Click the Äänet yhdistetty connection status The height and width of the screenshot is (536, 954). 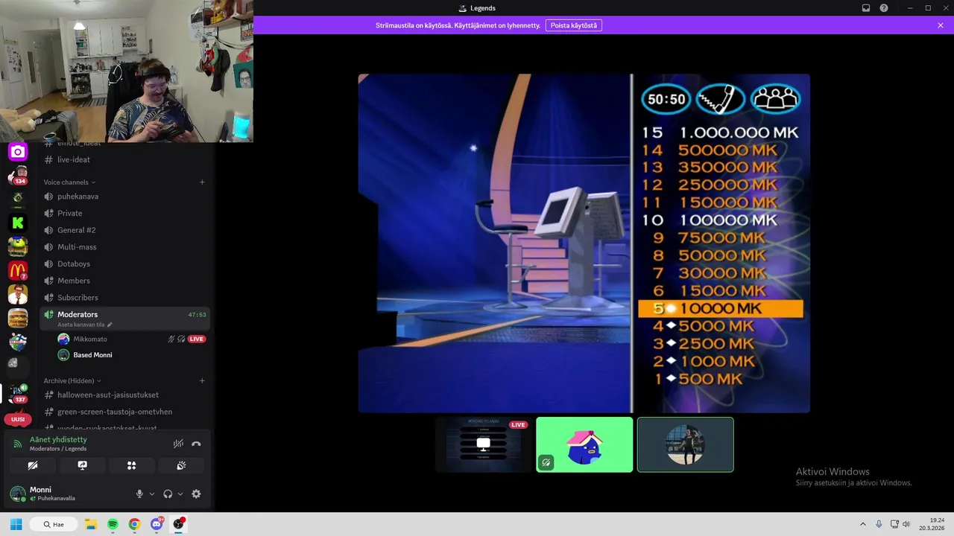[x=58, y=440]
